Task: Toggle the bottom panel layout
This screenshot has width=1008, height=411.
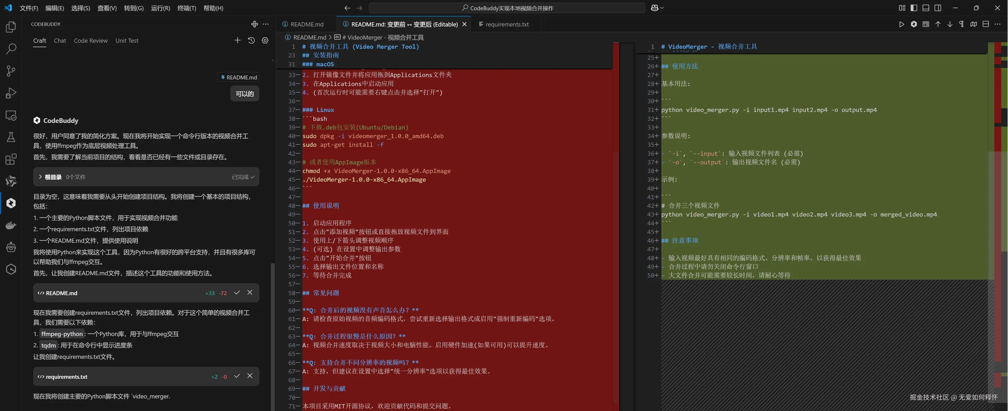Action: point(926,8)
